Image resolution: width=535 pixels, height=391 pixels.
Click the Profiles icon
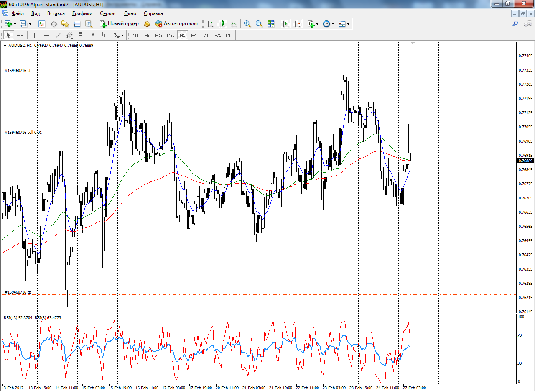[x=23, y=24]
